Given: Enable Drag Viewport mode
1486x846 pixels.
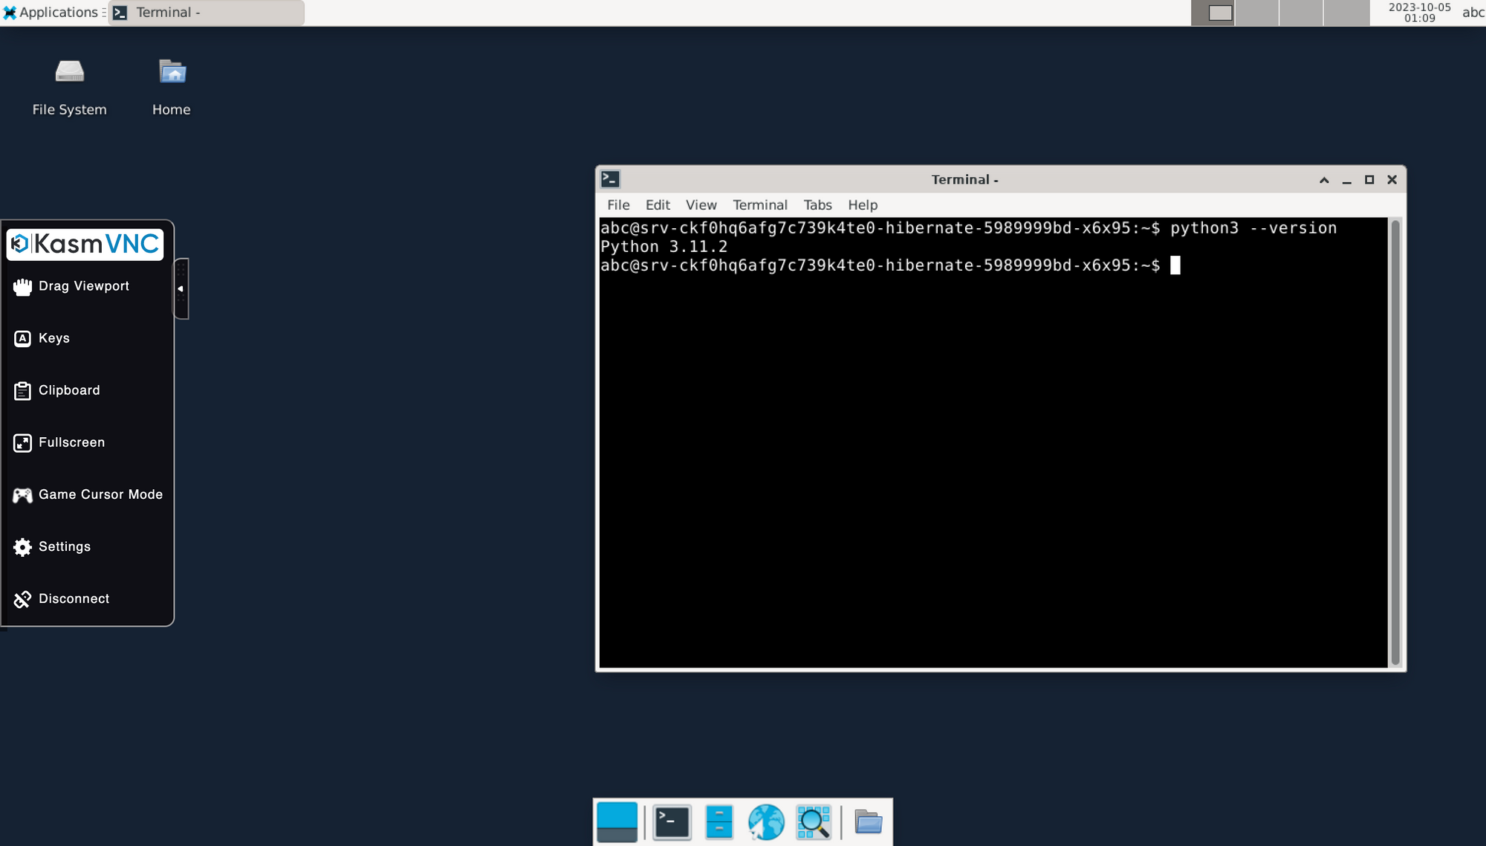Looking at the screenshot, I should coord(84,286).
